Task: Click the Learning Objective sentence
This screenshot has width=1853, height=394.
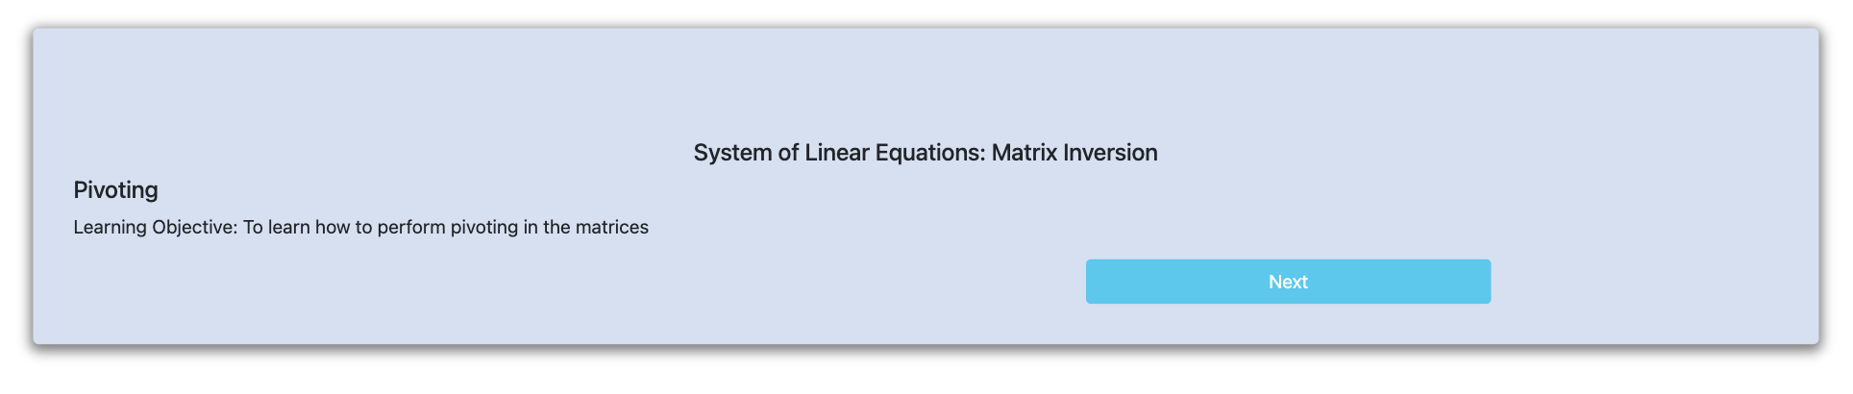Action: click(360, 228)
